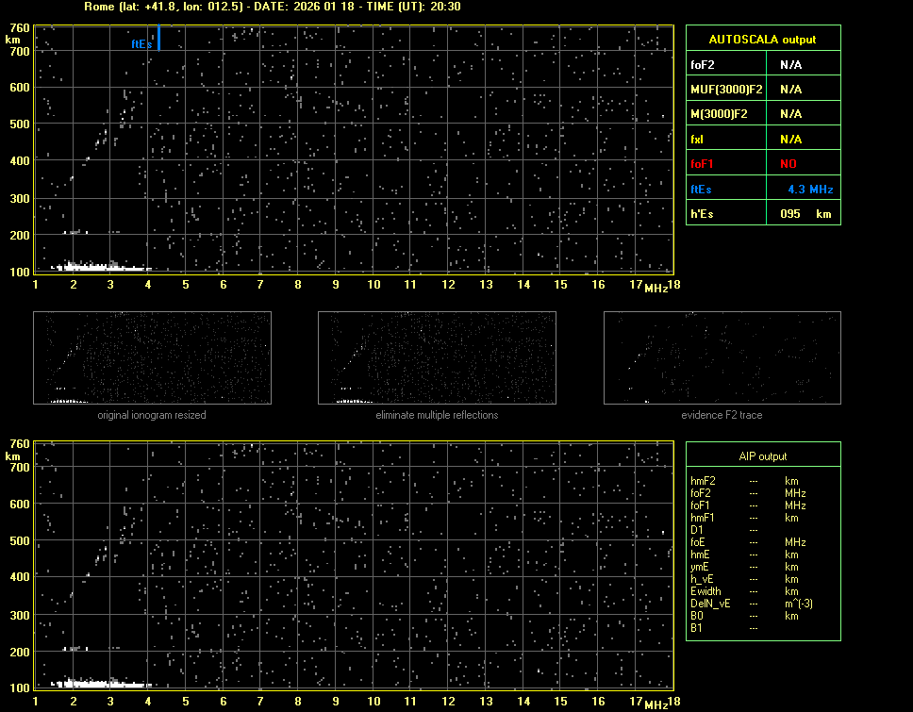This screenshot has width=913, height=712.
Task: Click the blue ftEs label in top ionogram
Action: [141, 43]
